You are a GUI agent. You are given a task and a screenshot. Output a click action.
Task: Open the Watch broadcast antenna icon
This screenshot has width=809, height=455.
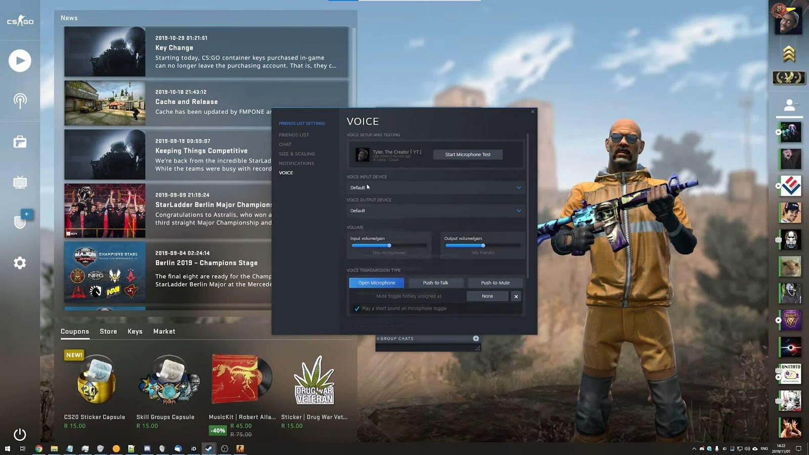20,101
